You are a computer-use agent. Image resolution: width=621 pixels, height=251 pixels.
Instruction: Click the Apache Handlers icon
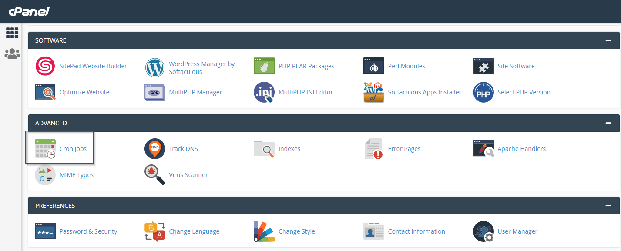click(x=483, y=149)
